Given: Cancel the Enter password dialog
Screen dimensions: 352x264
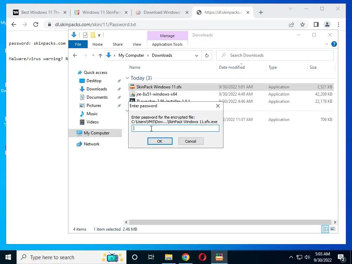Looking at the screenshot, I should tap(190, 141).
